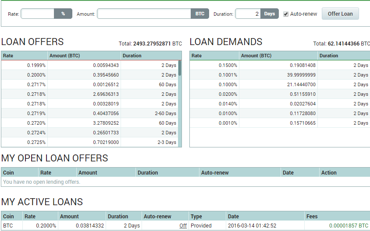
Task: Select the offer amount 0.39545660
Action: pyautogui.click(x=106, y=75)
